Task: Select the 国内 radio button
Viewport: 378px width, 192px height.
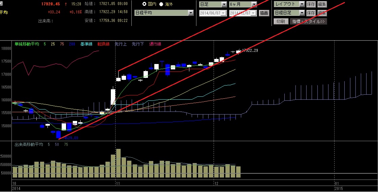Action: [145, 4]
